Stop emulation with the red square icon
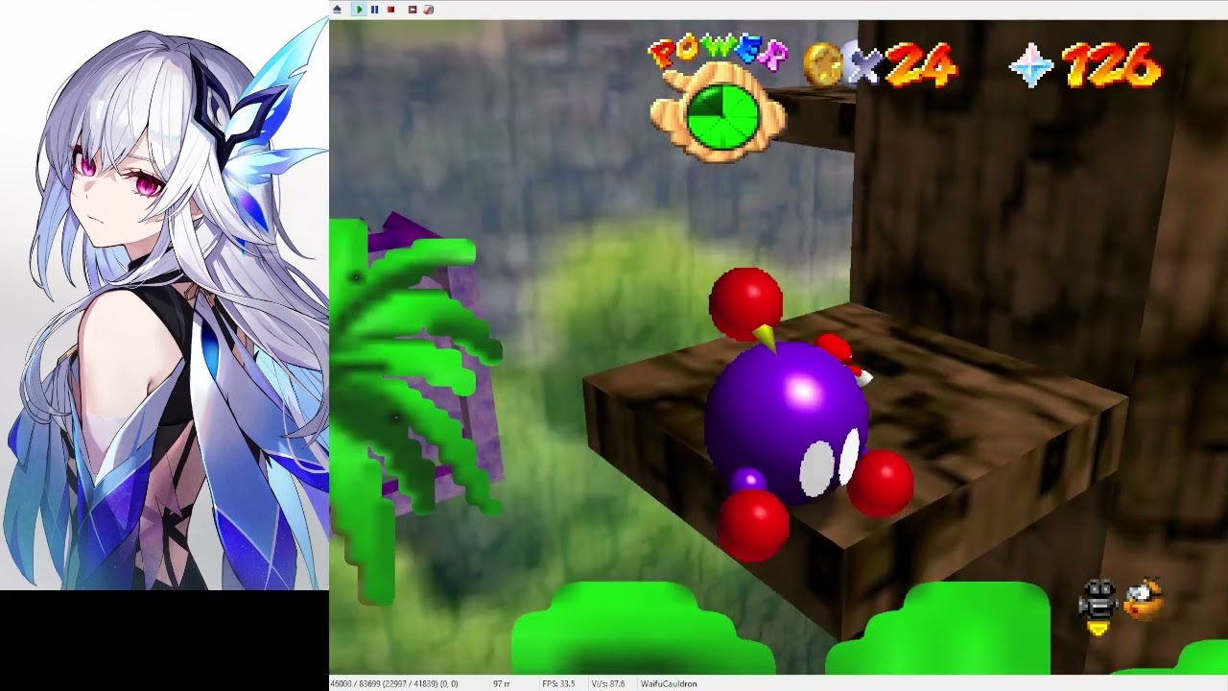 [390, 10]
